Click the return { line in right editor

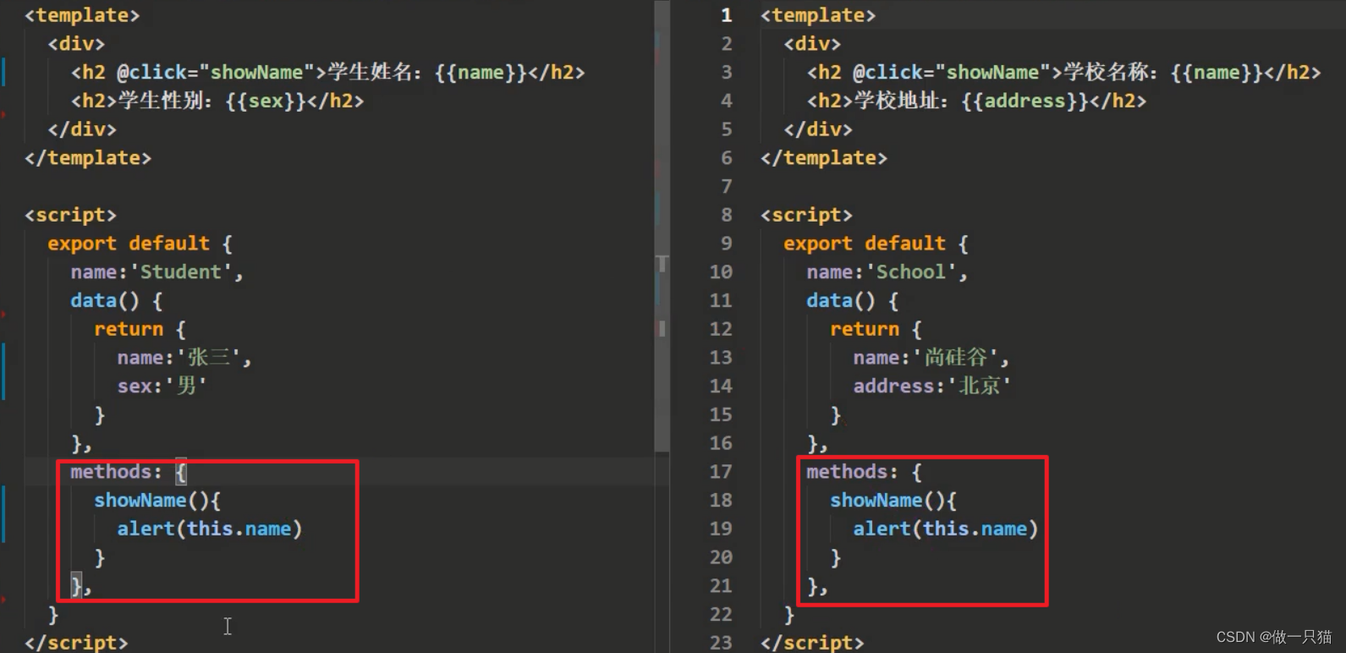876,329
